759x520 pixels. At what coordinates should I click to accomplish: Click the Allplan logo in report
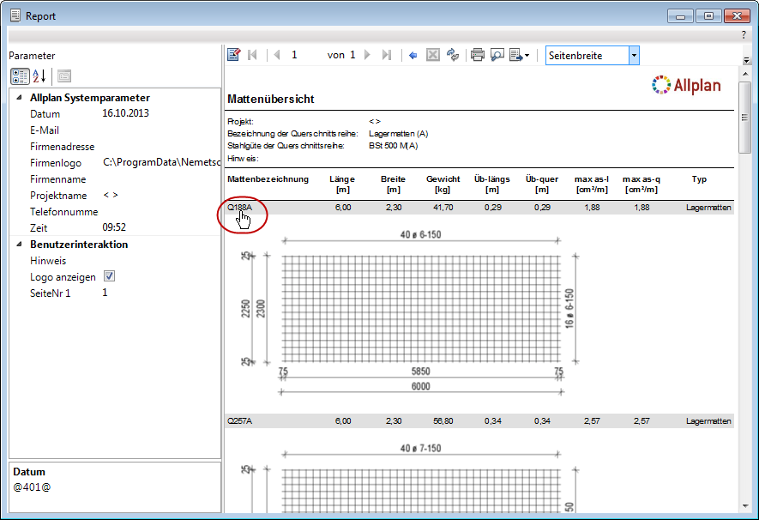point(686,85)
